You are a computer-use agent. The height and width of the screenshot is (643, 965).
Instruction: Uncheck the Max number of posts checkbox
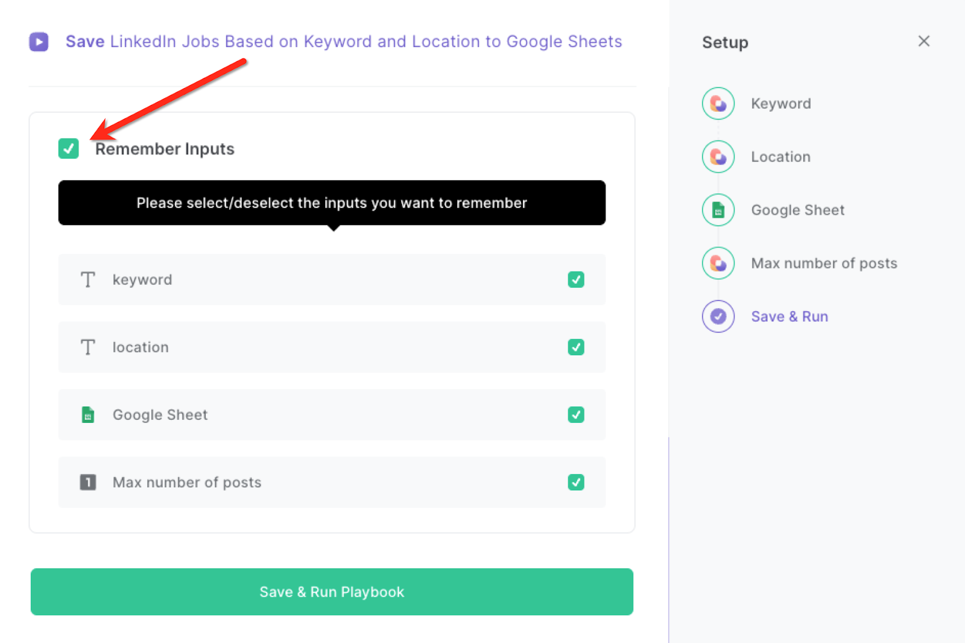tap(576, 482)
